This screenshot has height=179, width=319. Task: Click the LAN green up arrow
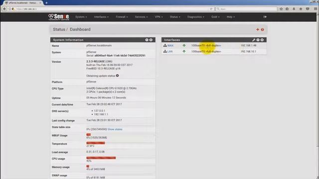pyautogui.click(x=184, y=51)
